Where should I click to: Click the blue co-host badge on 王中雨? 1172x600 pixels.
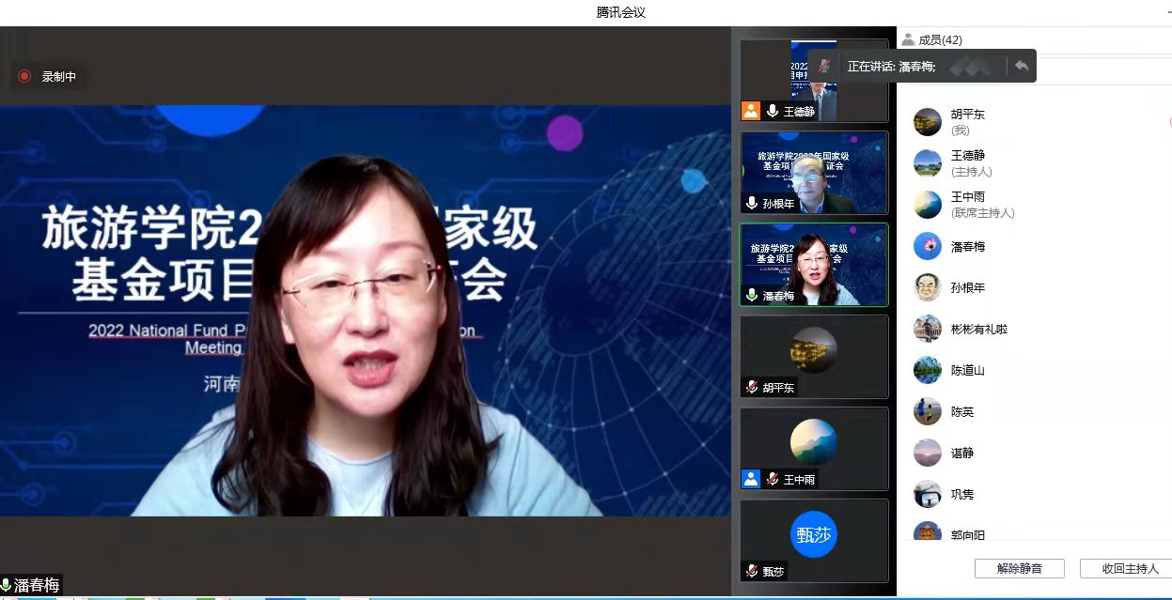tap(750, 479)
